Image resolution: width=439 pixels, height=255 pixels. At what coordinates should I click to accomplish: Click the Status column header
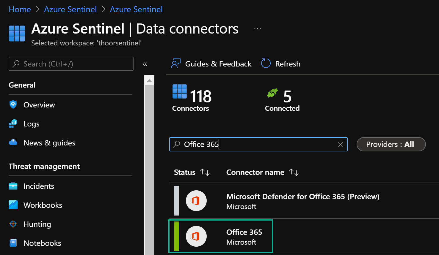point(185,172)
